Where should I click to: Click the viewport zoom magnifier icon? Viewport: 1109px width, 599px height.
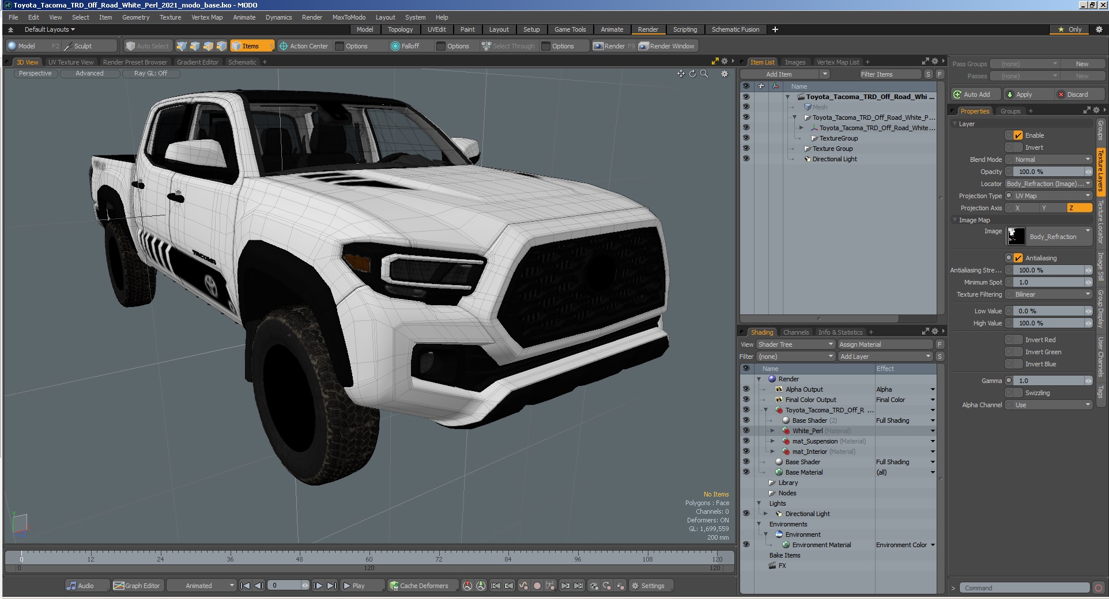pyautogui.click(x=704, y=74)
